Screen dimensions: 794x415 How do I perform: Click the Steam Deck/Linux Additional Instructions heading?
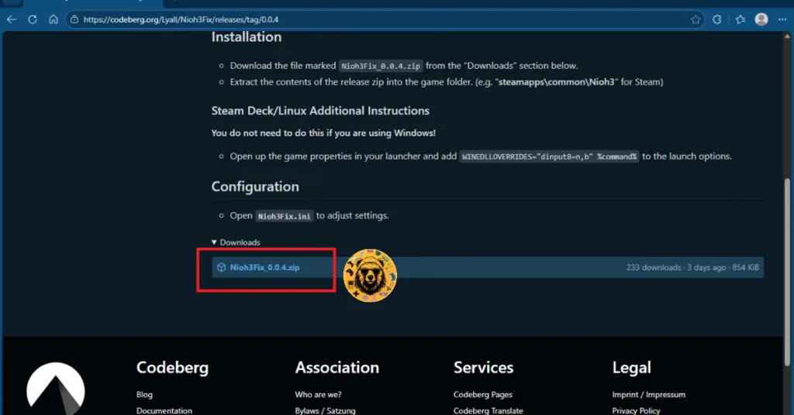(320, 111)
